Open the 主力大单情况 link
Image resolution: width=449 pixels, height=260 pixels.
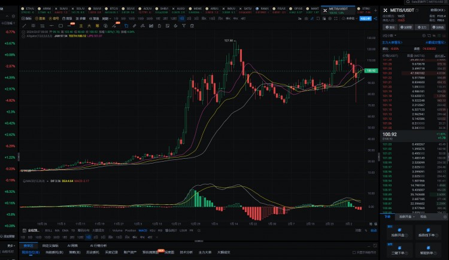[392, 43]
